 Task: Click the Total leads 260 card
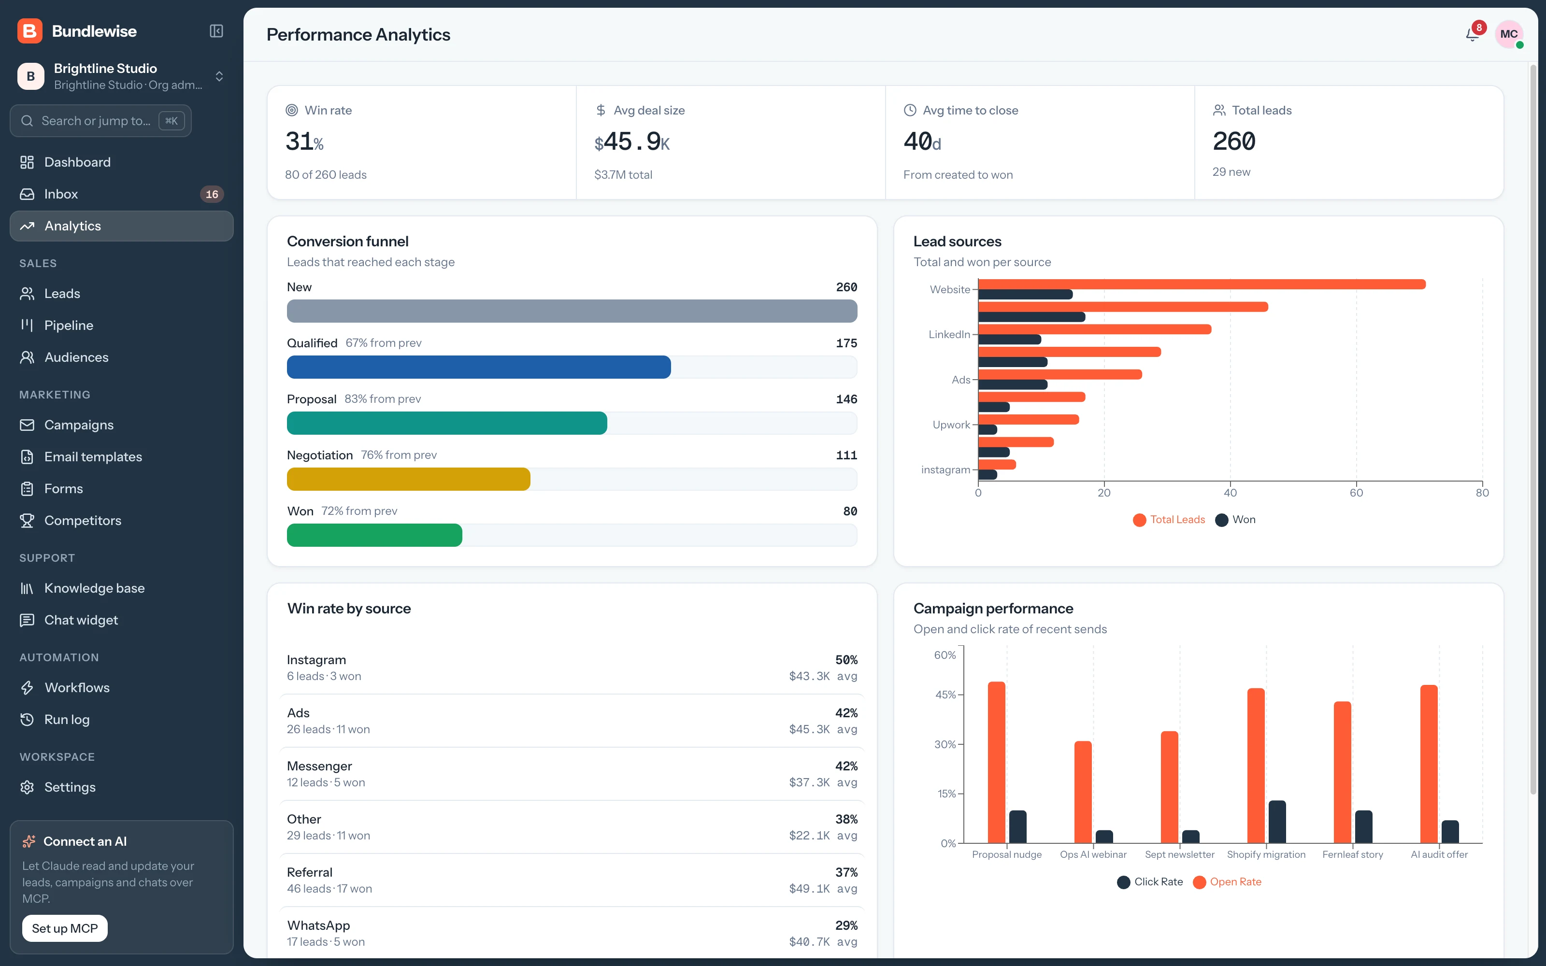pyautogui.click(x=1348, y=142)
